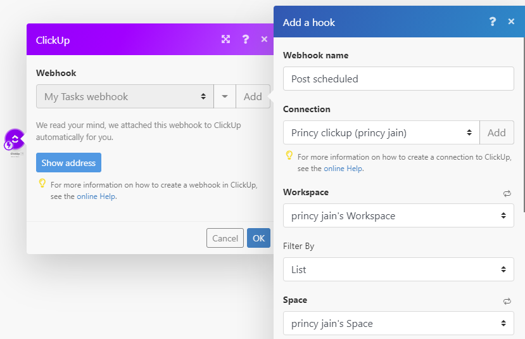Open help in Add a hook panel
This screenshot has height=339, width=525.
[x=493, y=22]
